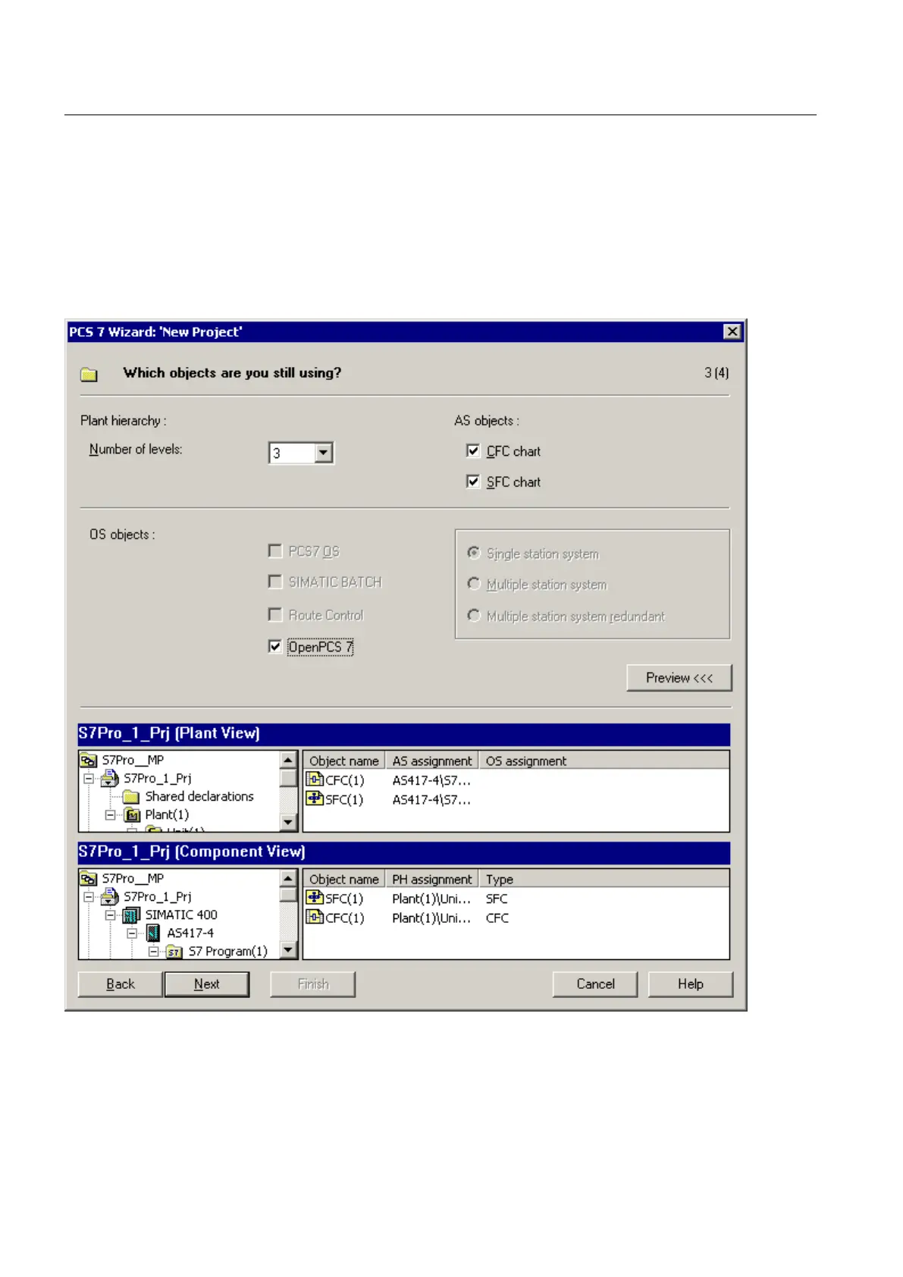The height and width of the screenshot is (1277, 903).
Task: Click the SIMATIC 400 station icon
Action: click(x=131, y=915)
